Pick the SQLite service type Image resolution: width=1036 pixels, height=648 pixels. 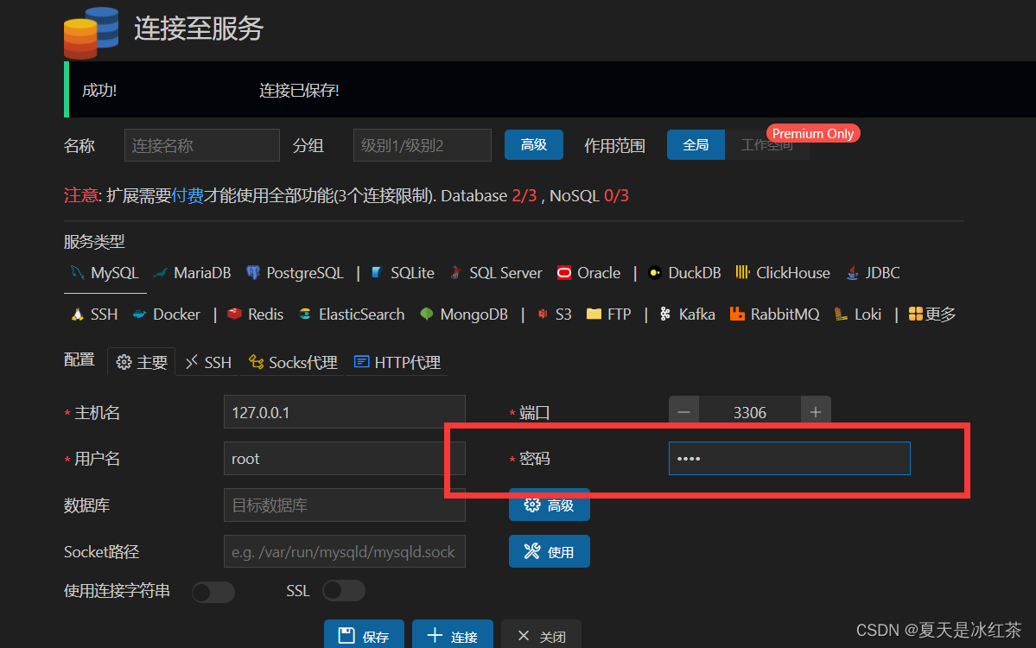[x=403, y=273]
